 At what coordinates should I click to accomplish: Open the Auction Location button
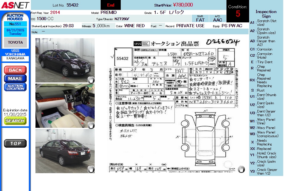[x=15, y=87]
